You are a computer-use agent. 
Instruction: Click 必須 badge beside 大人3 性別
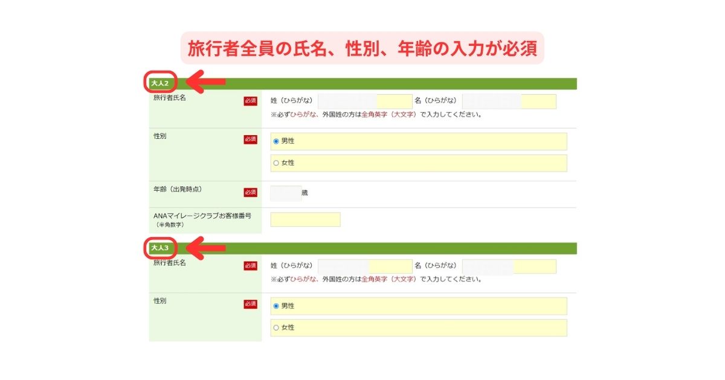[x=250, y=304]
